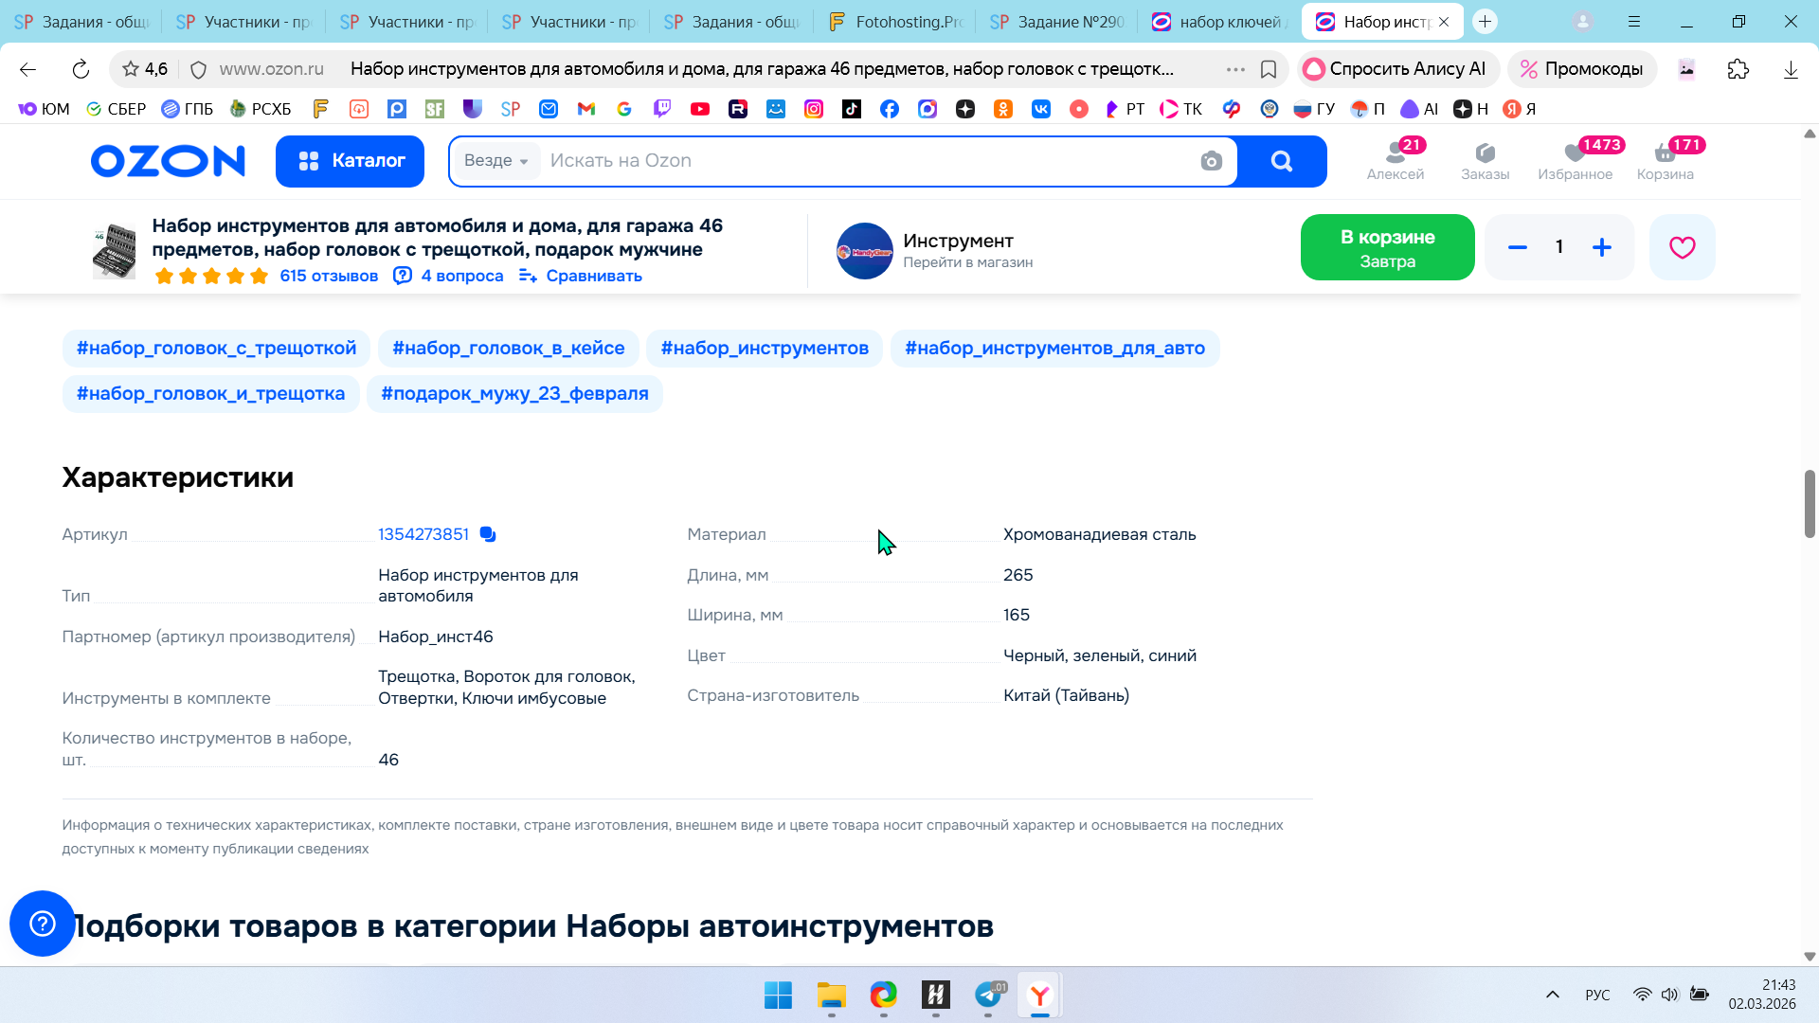
Task: Open the Корзина cart icon
Action: (1665, 160)
